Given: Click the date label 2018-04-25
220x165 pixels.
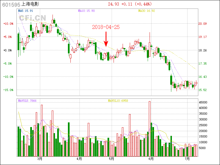Looking at the screenshot, I should (x=106, y=27).
